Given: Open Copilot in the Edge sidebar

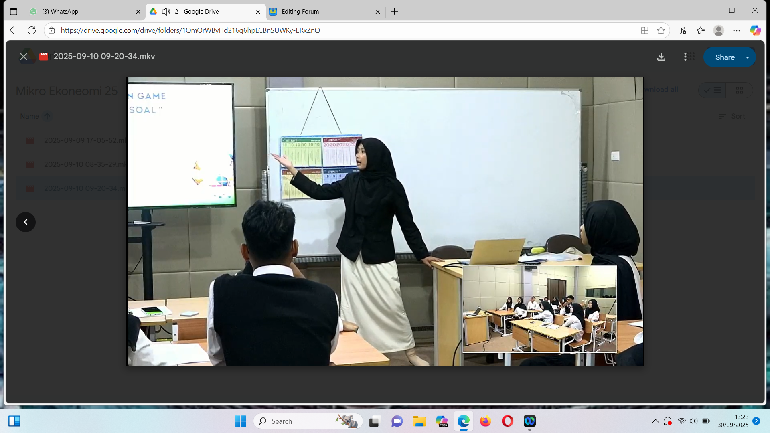Looking at the screenshot, I should pos(755,30).
